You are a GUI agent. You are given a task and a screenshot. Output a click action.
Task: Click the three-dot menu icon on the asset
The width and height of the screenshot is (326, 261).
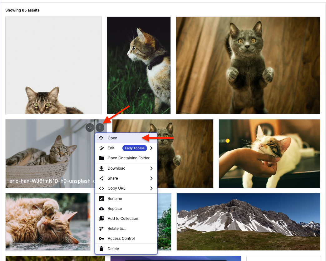tap(100, 127)
